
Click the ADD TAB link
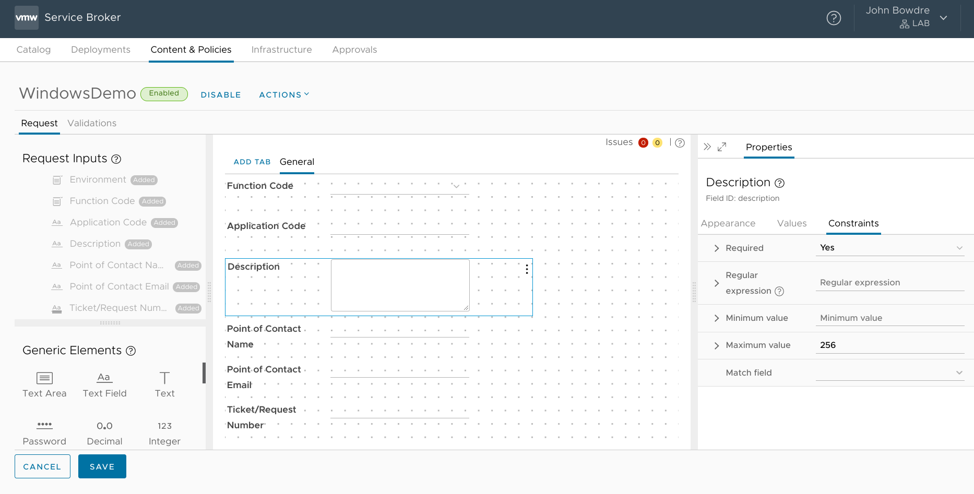click(x=252, y=162)
